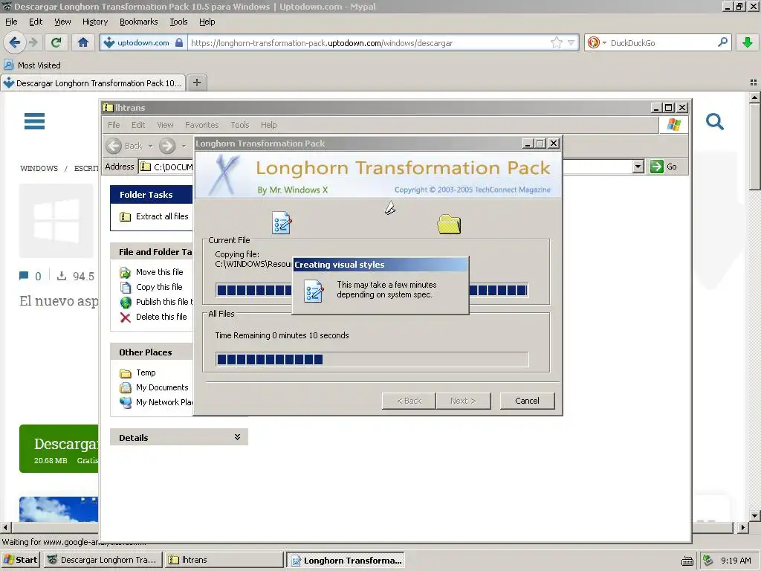The image size is (761, 571).
Task: Open Tools menu in lhtrans window
Action: (240, 125)
